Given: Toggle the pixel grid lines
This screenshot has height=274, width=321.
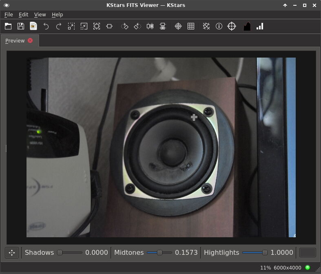Looking at the screenshot, I should (191, 26).
